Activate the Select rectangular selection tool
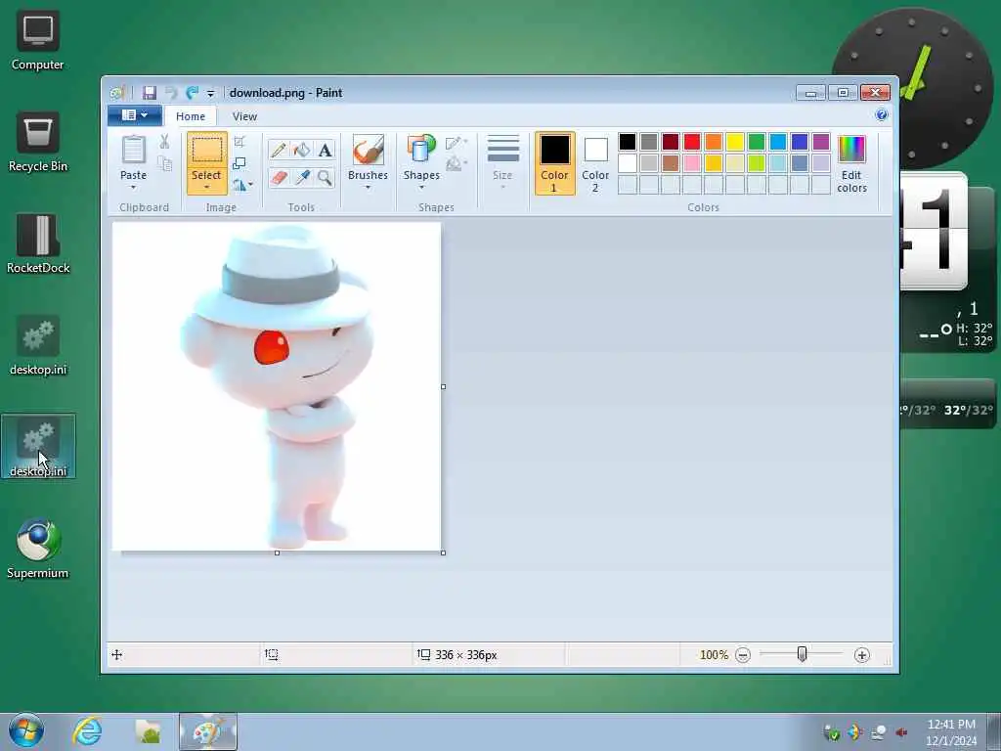 pos(207,150)
